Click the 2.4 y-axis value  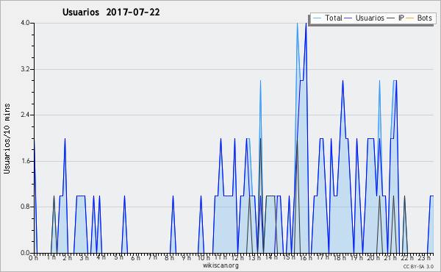click(25, 115)
